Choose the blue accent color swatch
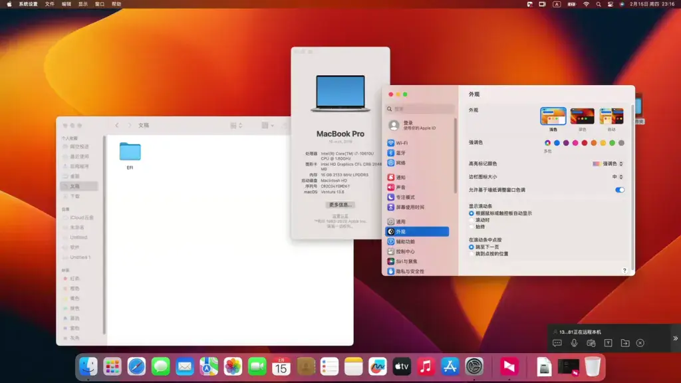Image resolution: width=681 pixels, height=383 pixels. coord(557,143)
